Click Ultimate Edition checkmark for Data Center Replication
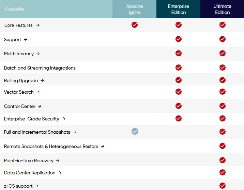This screenshot has width=244, height=190. coord(223,172)
